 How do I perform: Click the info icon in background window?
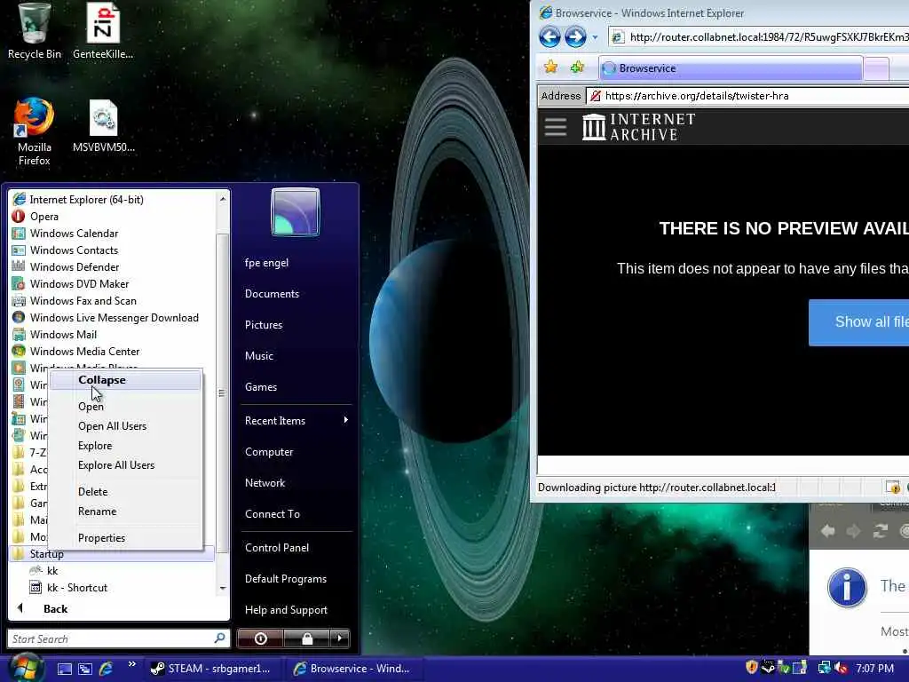pyautogui.click(x=846, y=587)
